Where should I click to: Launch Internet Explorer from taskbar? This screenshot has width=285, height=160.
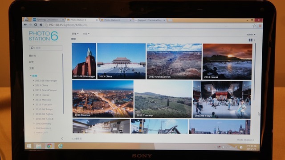coord(60,146)
